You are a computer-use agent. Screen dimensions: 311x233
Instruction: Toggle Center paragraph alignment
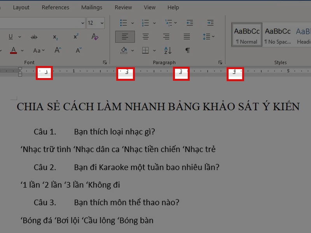[145, 37]
